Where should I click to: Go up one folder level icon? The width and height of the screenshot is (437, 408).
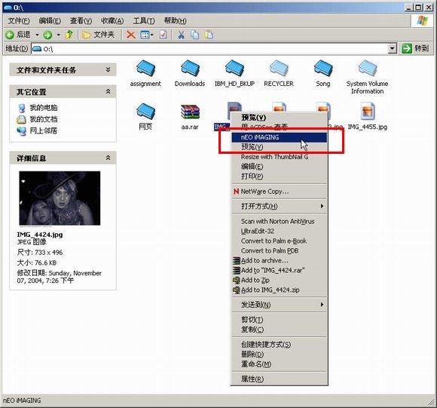[x=69, y=35]
